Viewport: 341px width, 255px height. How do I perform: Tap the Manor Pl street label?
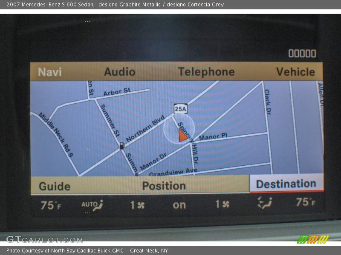coord(213,136)
